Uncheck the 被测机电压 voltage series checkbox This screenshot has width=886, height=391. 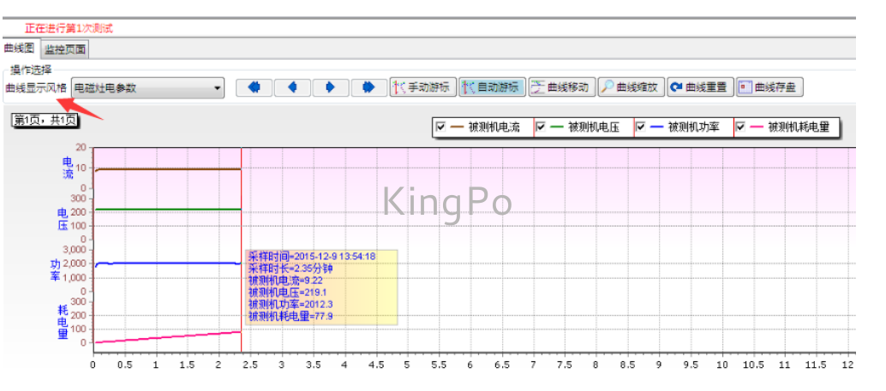click(x=541, y=127)
